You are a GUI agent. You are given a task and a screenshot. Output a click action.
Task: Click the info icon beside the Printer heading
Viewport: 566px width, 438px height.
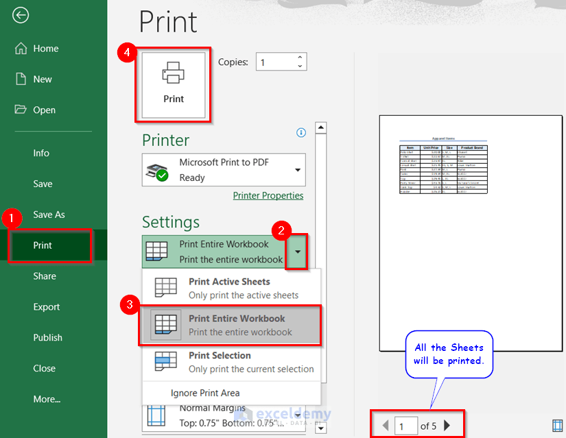click(300, 133)
